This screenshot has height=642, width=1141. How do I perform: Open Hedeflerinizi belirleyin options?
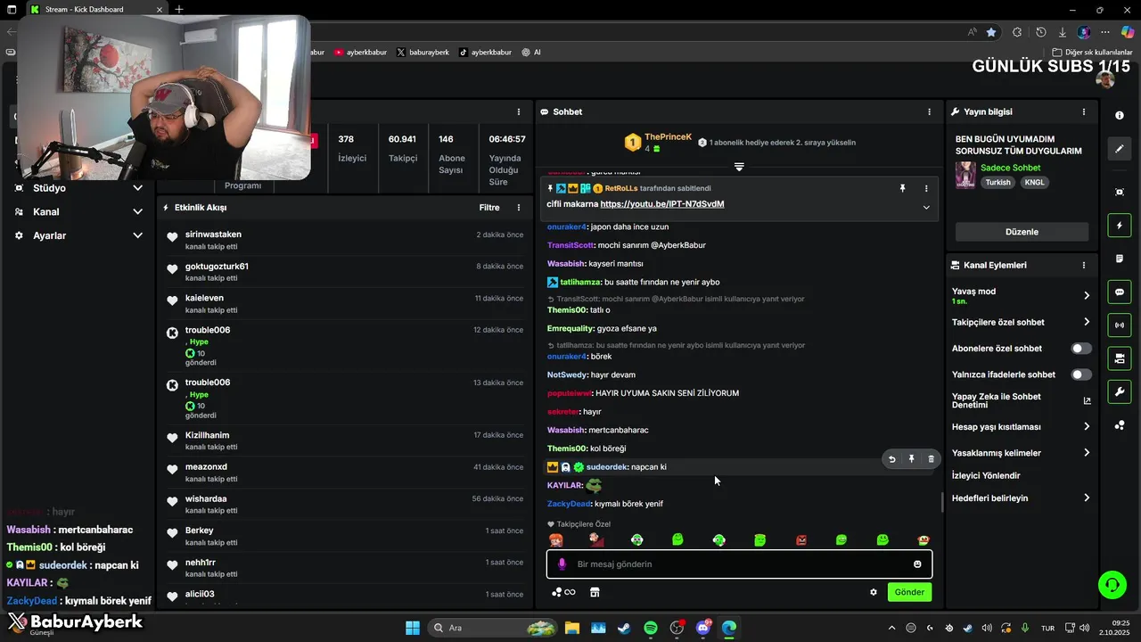click(x=1022, y=498)
